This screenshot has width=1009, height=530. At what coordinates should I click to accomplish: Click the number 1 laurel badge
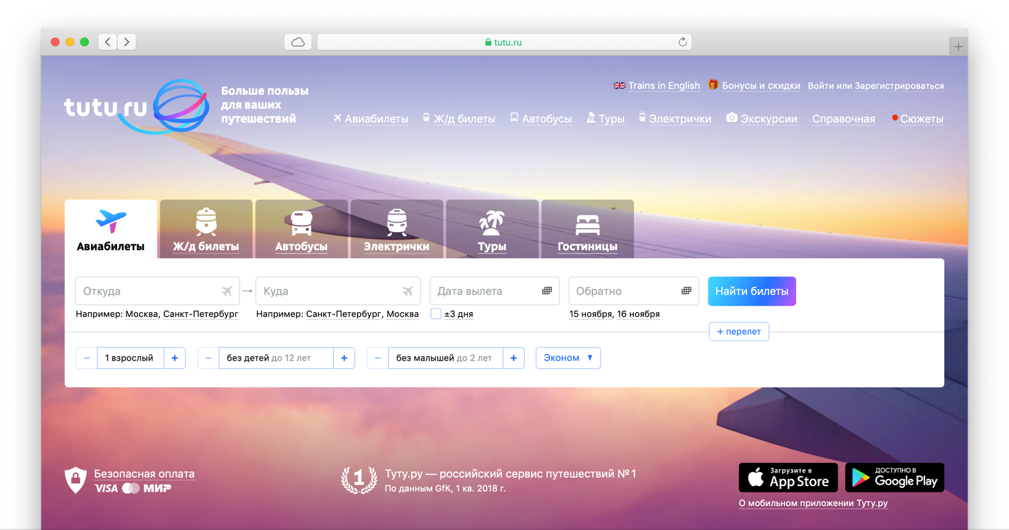coord(359,480)
